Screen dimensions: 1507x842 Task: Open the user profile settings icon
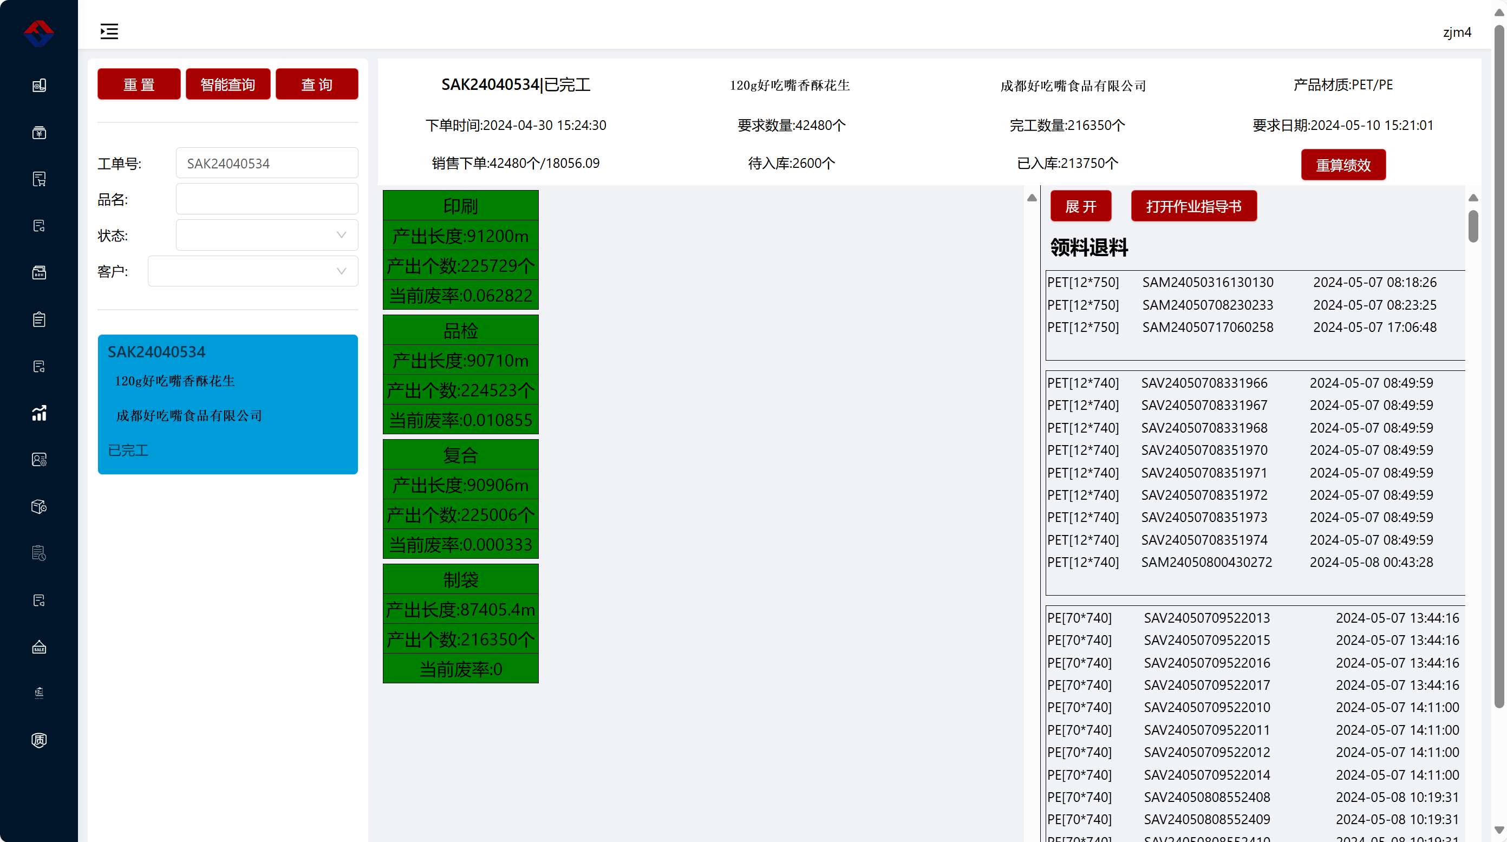[39, 460]
